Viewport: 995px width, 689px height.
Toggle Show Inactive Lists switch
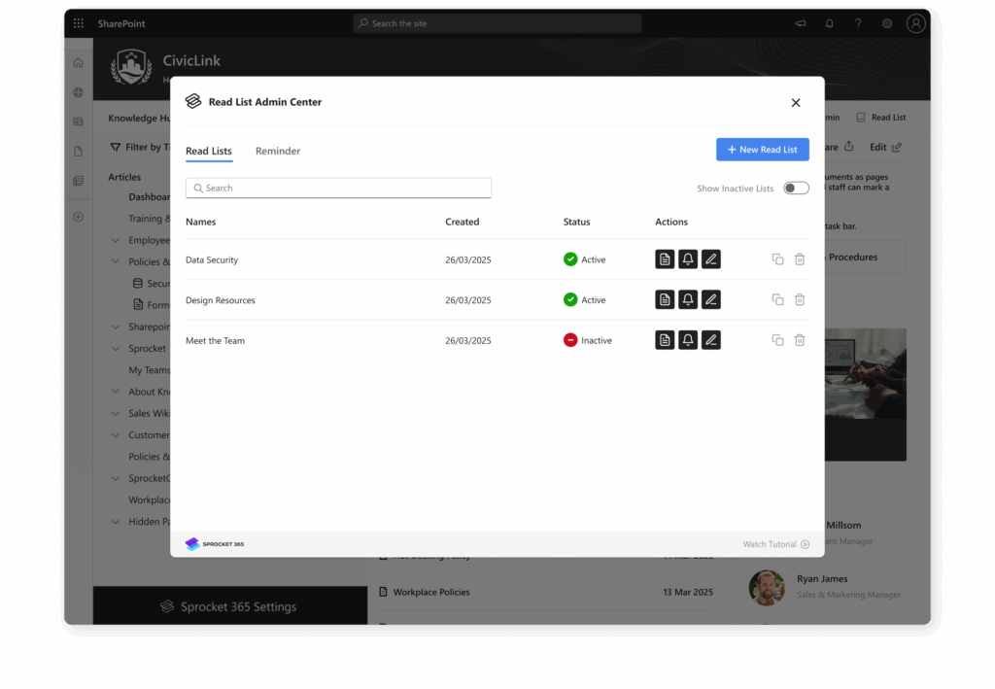tap(796, 189)
